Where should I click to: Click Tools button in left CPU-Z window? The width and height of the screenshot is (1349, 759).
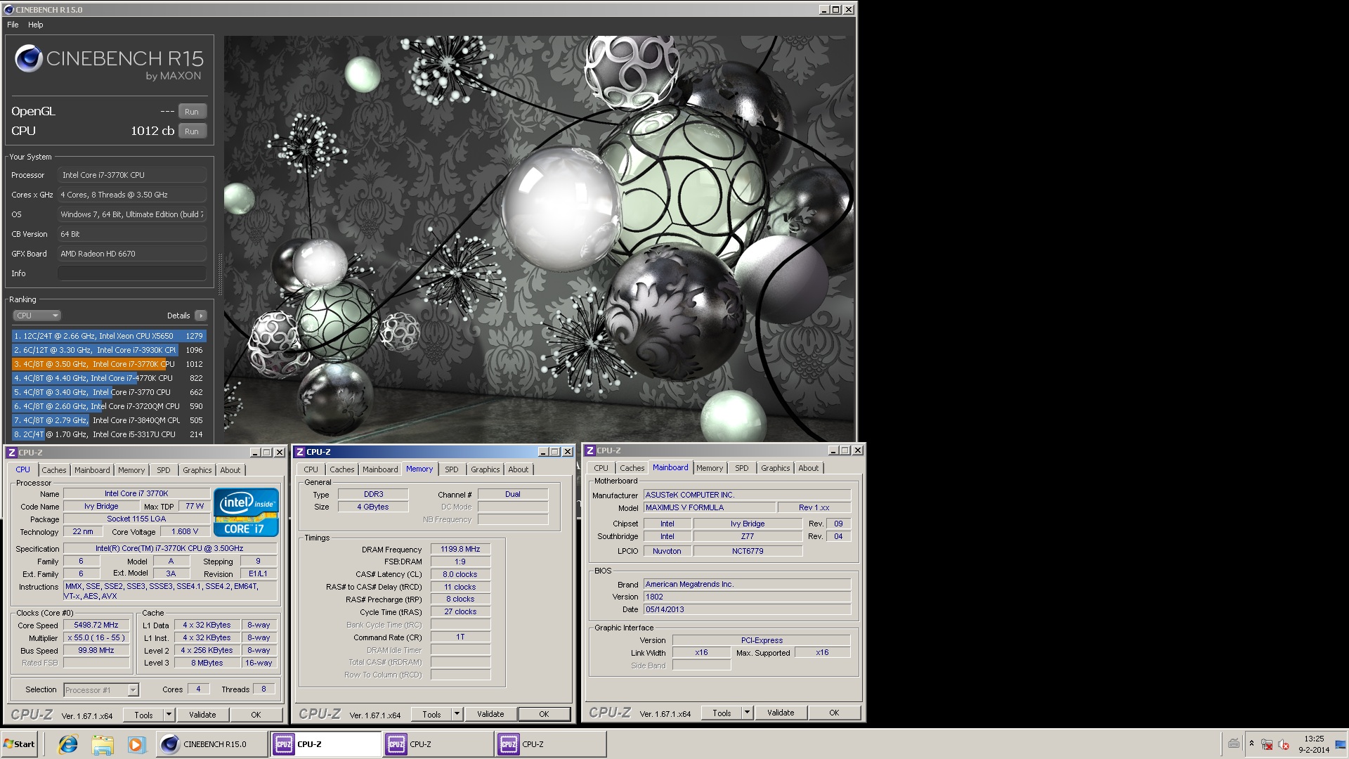pos(143,715)
